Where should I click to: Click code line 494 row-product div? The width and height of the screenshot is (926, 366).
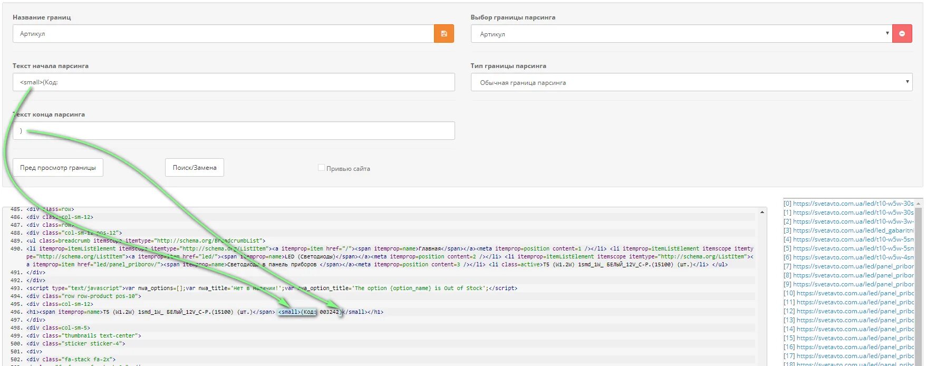click(84, 296)
